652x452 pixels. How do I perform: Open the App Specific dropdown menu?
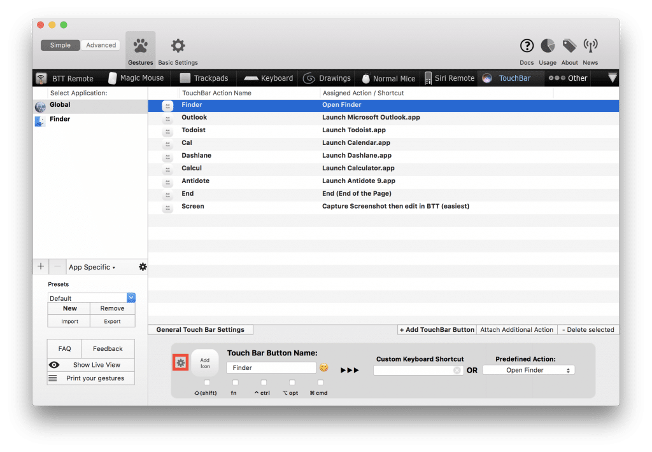pos(92,267)
